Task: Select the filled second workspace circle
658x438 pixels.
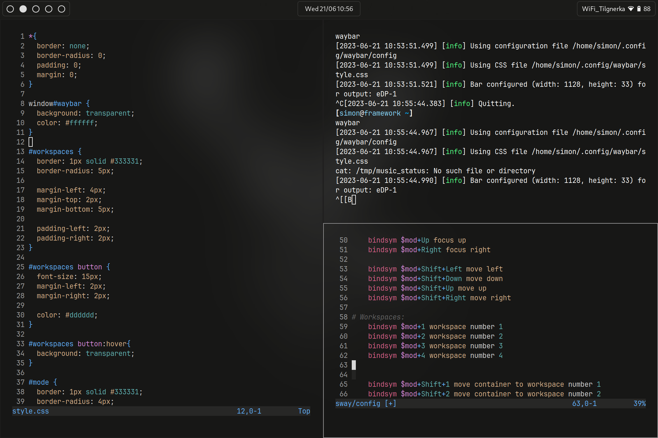Action: coord(23,9)
